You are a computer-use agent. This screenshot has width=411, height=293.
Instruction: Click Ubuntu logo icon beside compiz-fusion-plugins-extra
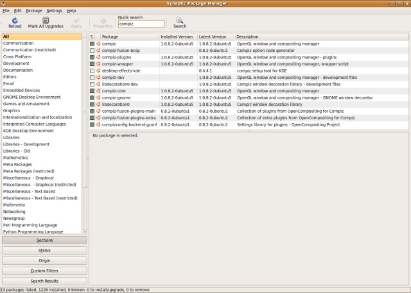tap(98, 118)
